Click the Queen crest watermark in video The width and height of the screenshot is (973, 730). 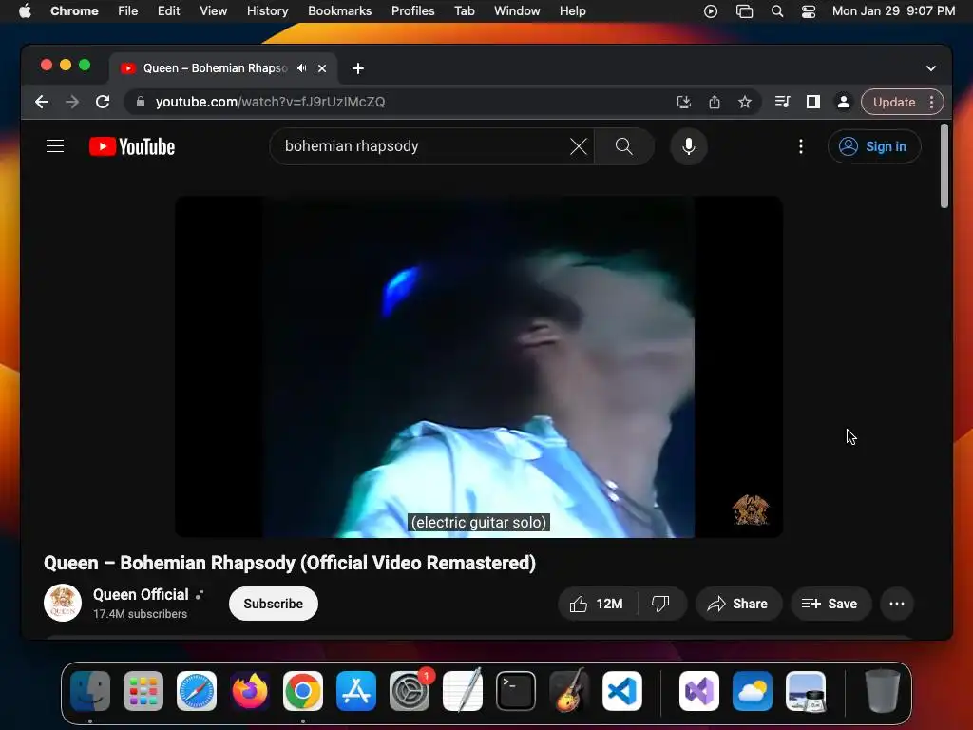click(x=751, y=510)
